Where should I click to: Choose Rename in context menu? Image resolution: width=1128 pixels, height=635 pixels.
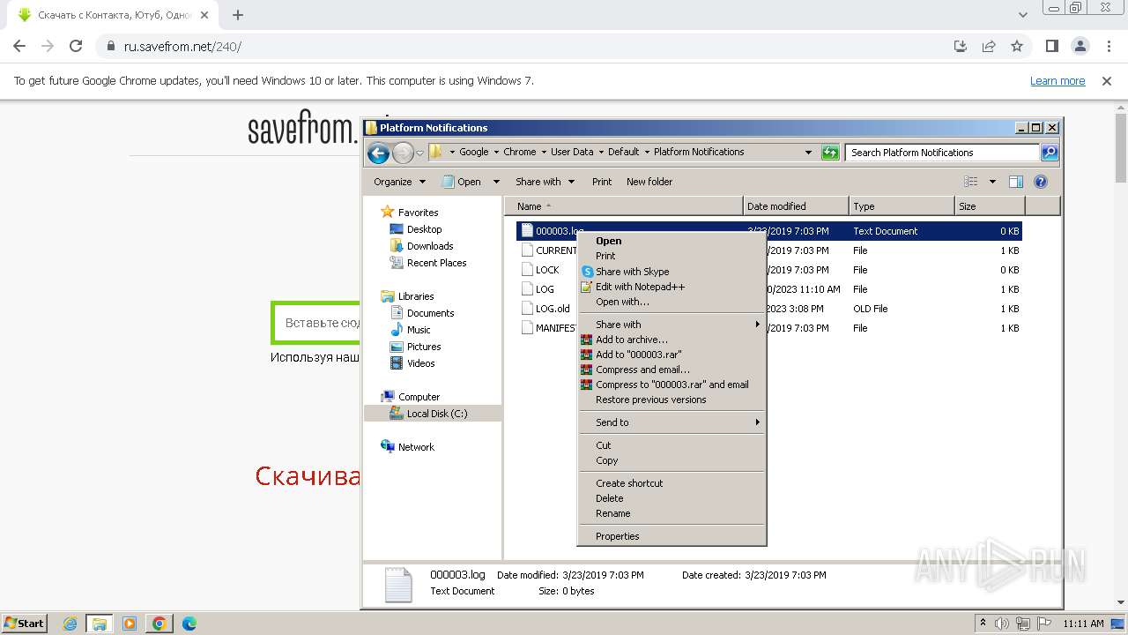click(672, 513)
